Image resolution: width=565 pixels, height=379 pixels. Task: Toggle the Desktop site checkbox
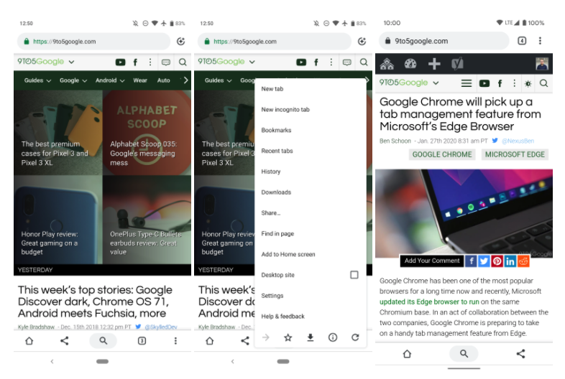[354, 275]
